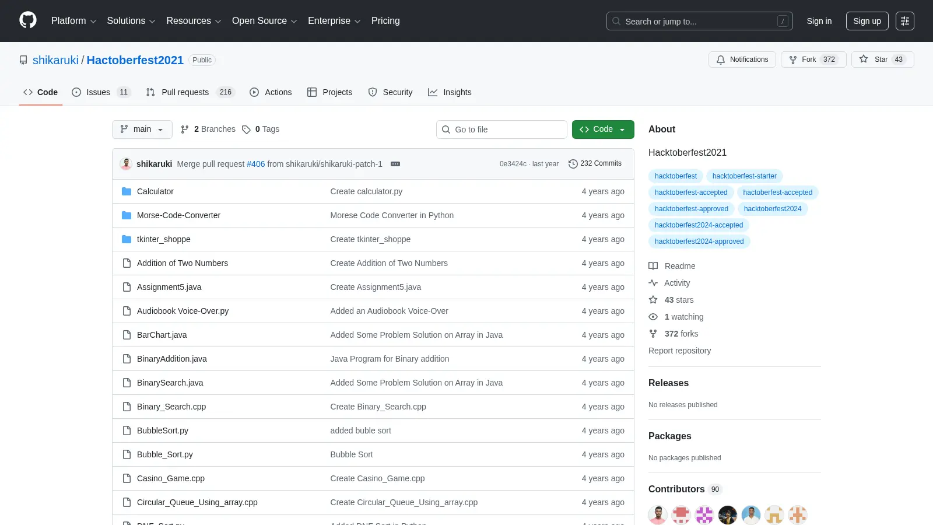Open the green Code dropdown button

pos(603,129)
